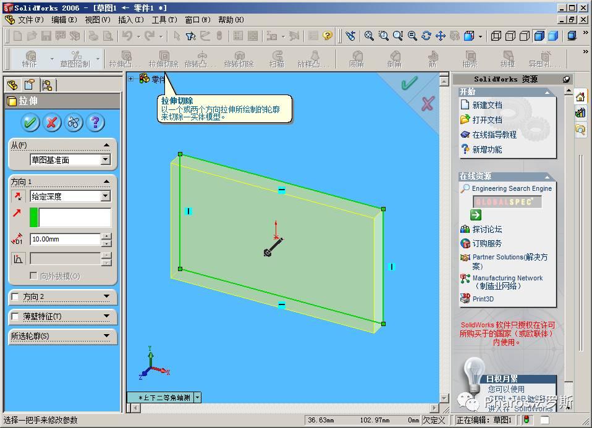Viewport: 592px width, 428px height.
Task: Click the 倒角 chamfer tool icon
Action: (394, 59)
